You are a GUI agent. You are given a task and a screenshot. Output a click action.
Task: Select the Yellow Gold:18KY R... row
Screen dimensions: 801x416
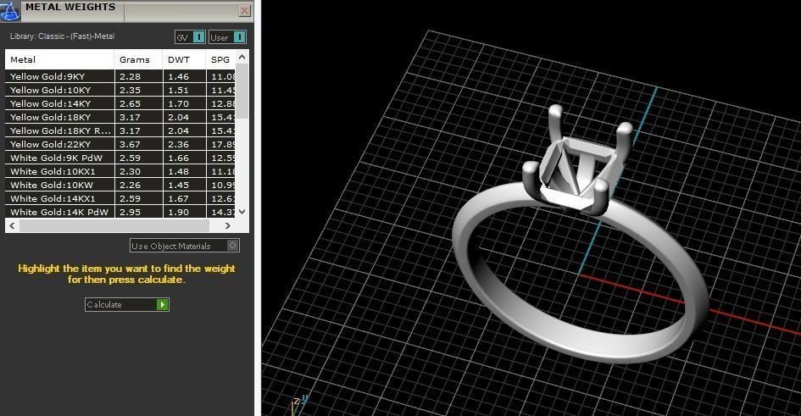[120, 130]
